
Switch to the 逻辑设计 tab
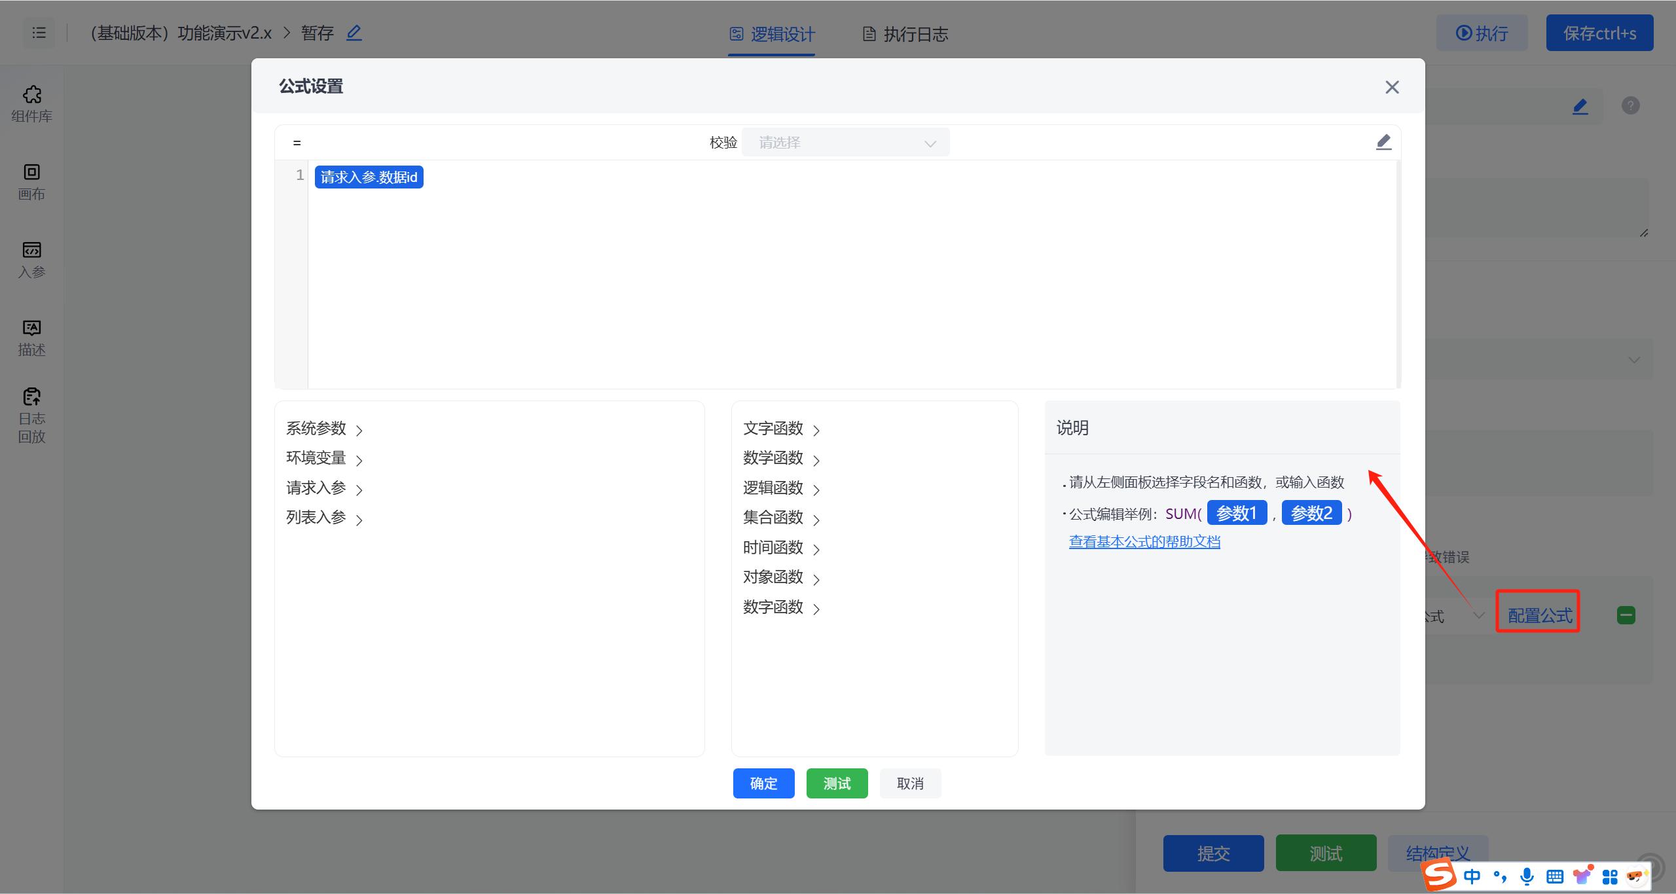click(773, 34)
